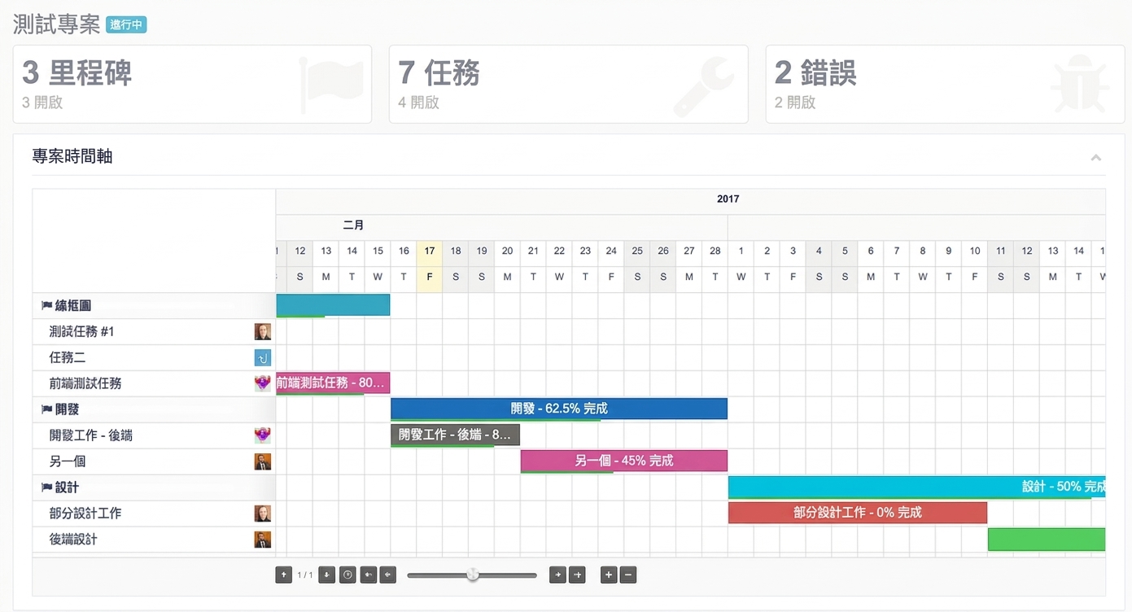Image resolution: width=1132 pixels, height=612 pixels.
Task: Click the avatar on the 開發工作 - 後端 row
Action: (x=263, y=435)
